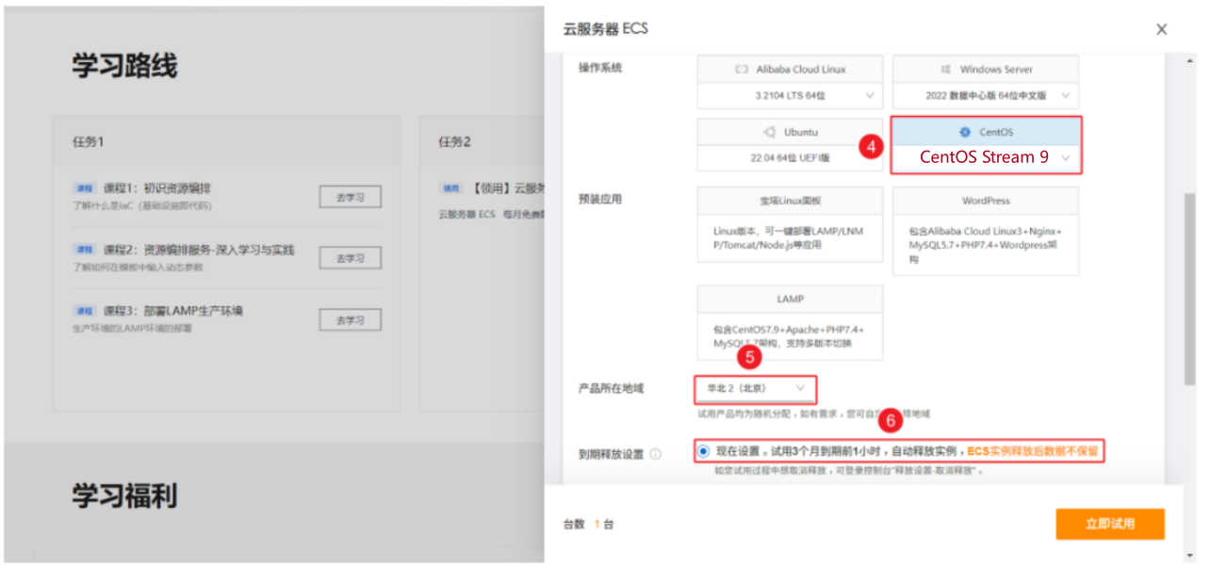Open the 3.2104 LTS 64位 version dropdown
The image size is (1211, 568).
[x=790, y=95]
